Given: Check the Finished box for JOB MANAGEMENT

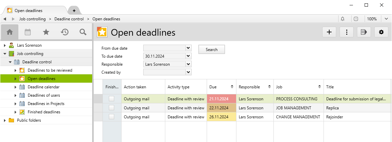Looking at the screenshot, I should pos(112,108).
